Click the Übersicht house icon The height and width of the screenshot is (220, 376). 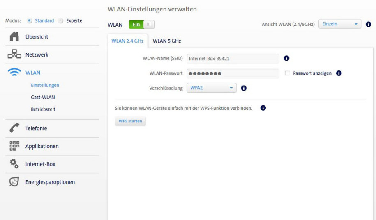pyautogui.click(x=14, y=36)
